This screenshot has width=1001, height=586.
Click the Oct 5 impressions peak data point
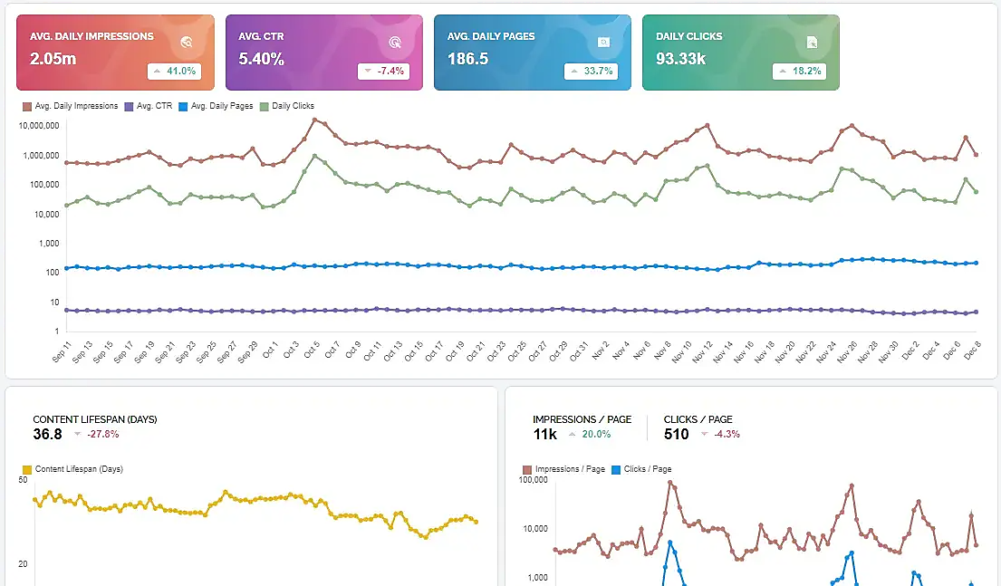314,120
